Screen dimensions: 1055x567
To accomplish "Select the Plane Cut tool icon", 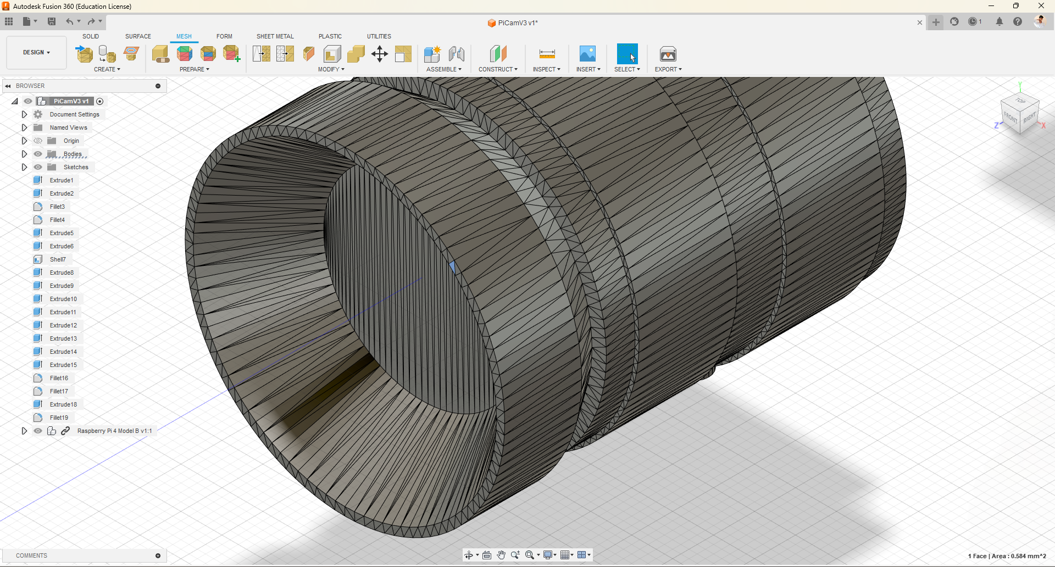I will (309, 54).
